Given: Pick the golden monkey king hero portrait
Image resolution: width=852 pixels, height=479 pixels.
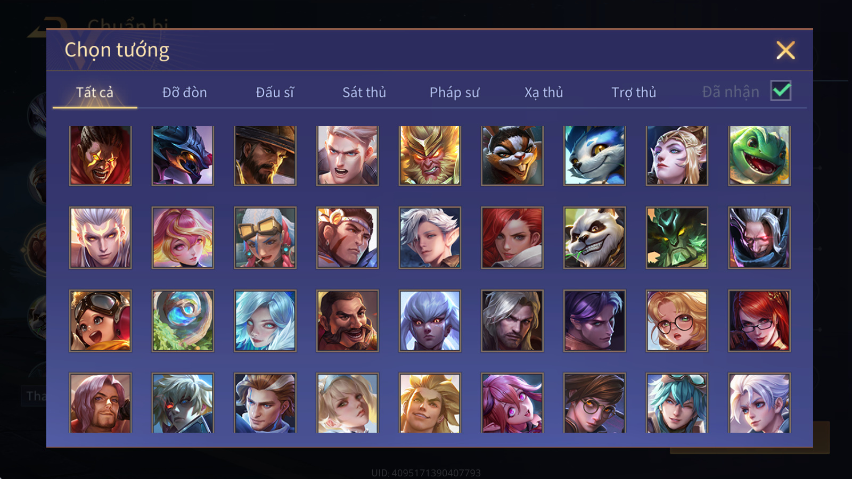Looking at the screenshot, I should (x=430, y=155).
